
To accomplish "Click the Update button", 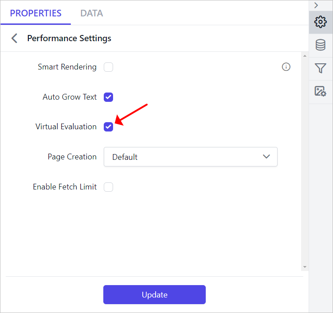I will (154, 294).
